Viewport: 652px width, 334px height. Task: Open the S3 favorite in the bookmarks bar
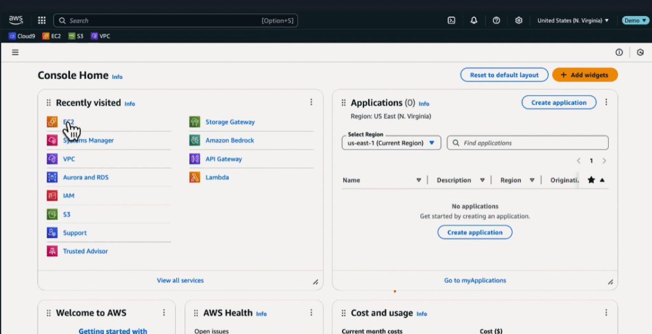[x=76, y=36]
